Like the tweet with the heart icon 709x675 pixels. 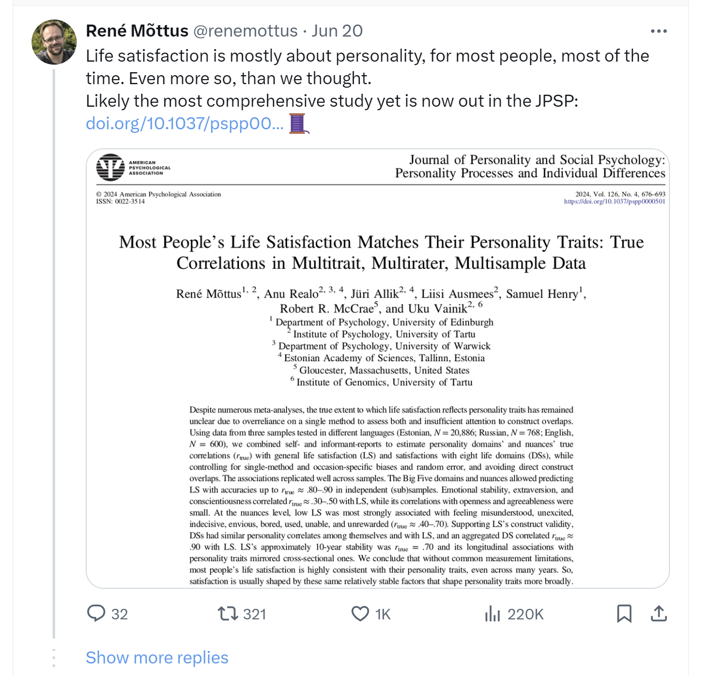[x=360, y=613]
